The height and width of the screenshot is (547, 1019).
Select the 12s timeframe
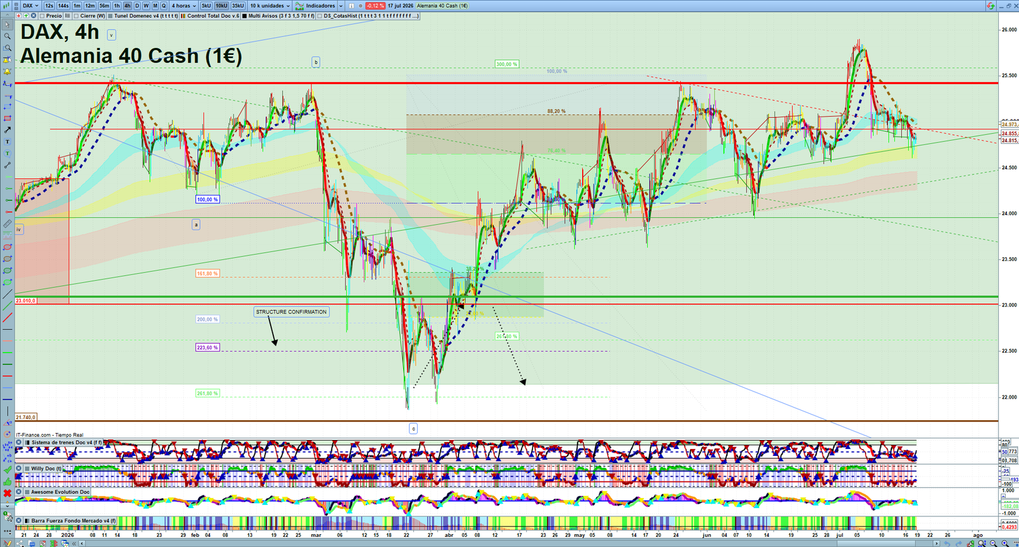coord(49,6)
